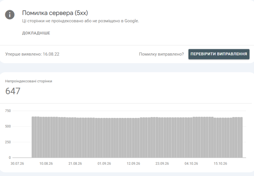Screen dimensions: 254x176
Task: Click the Непроіндексовані сторінки label
Action: point(29,81)
